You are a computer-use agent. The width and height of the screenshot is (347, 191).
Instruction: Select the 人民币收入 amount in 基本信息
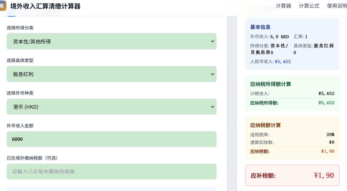pos(283,62)
